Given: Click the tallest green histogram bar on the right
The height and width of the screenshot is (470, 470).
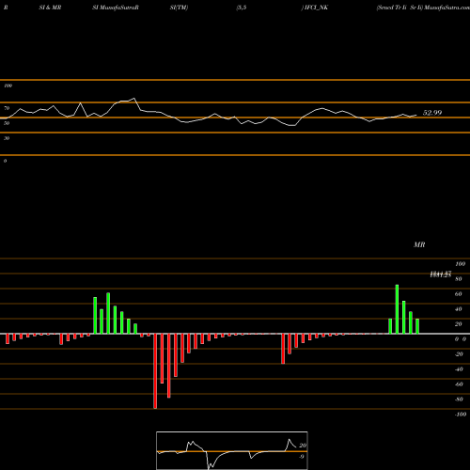Looking at the screenshot, I should tap(397, 309).
